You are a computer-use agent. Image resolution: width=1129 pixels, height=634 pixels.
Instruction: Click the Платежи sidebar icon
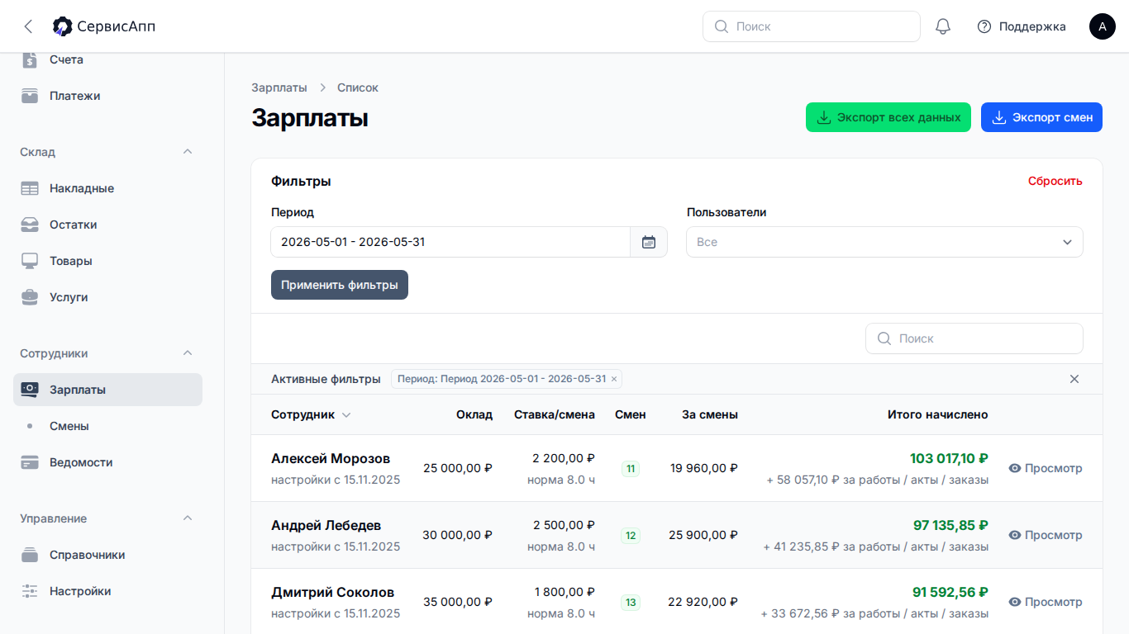point(30,96)
